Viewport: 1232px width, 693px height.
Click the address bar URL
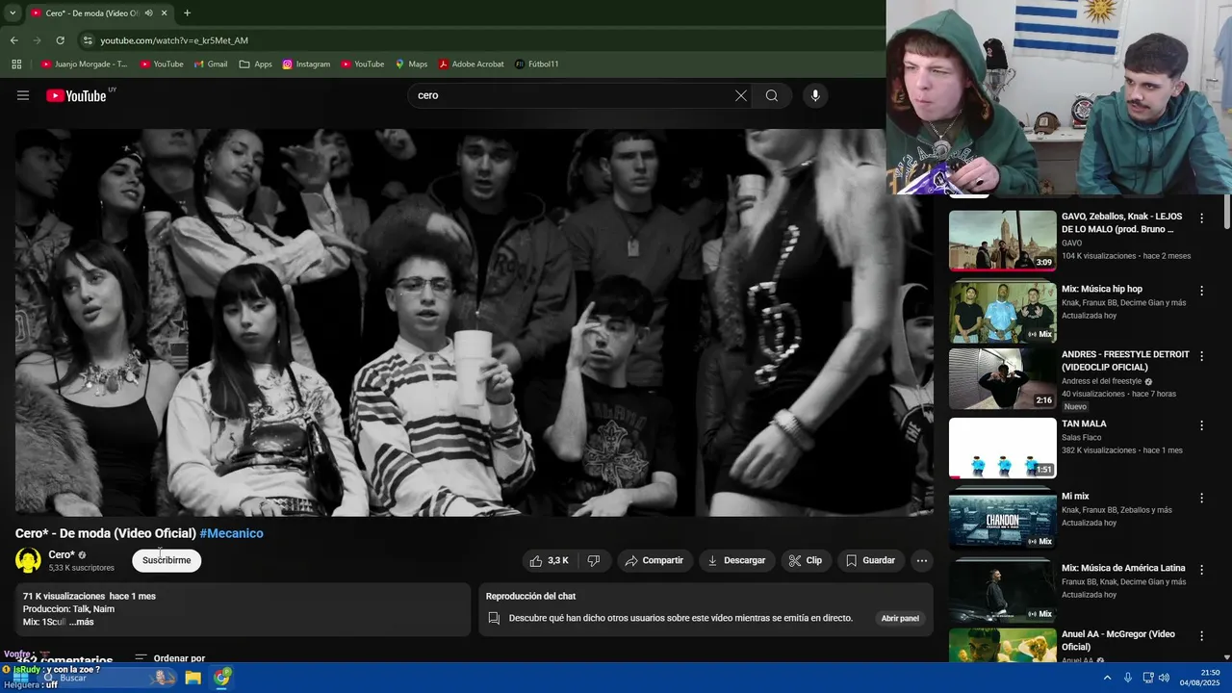click(x=174, y=40)
